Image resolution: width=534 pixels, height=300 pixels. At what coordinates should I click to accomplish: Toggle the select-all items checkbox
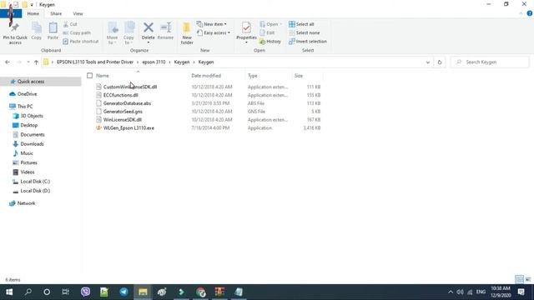[89, 76]
